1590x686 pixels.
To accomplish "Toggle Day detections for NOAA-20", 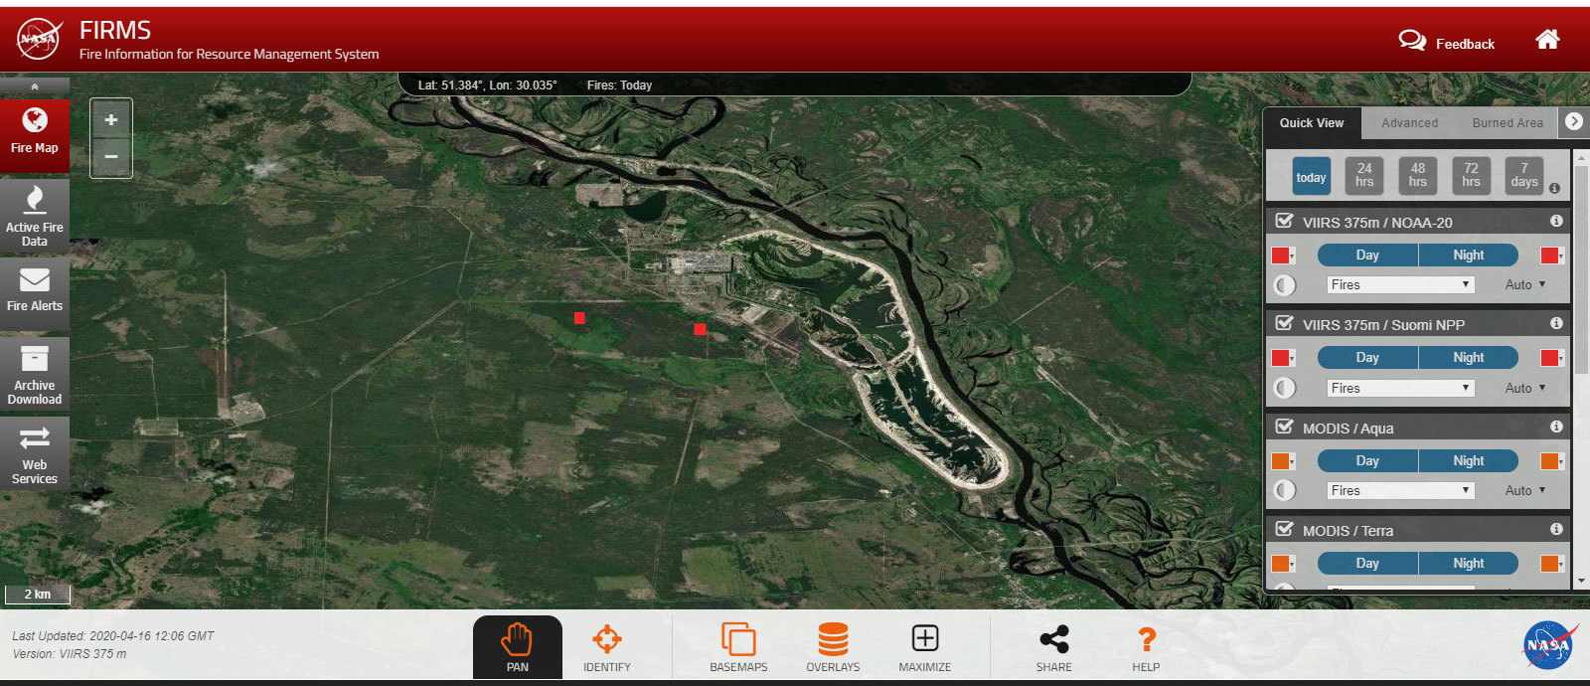I will pyautogui.click(x=1367, y=256).
